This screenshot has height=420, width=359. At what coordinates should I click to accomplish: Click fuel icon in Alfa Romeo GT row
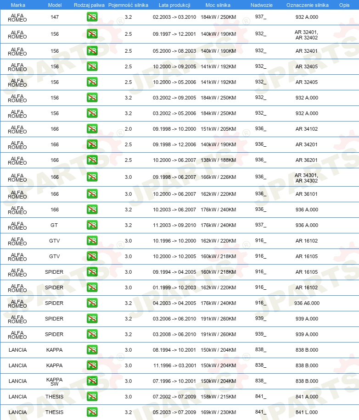point(92,225)
